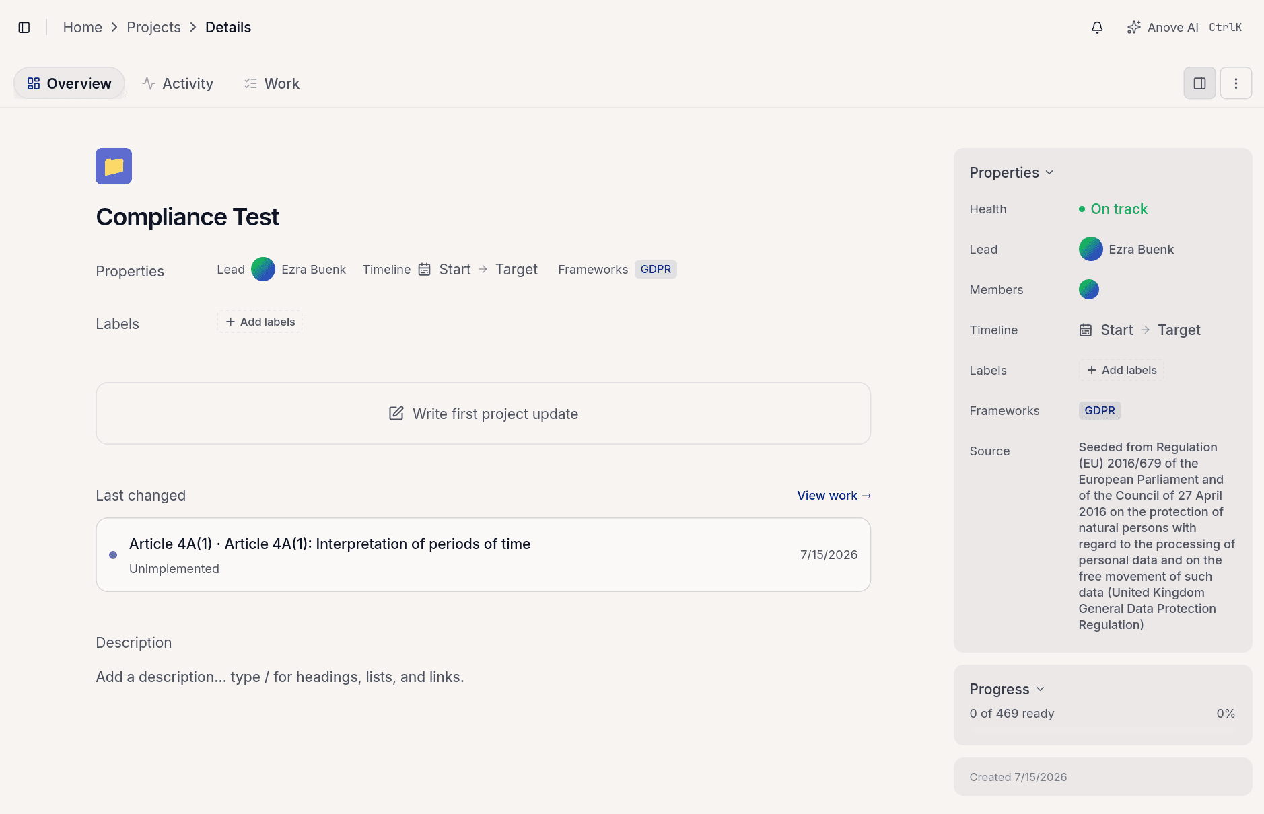Set Start date in sidebar Timeline
Screen dimensions: 1264x814
[x=1117, y=330]
